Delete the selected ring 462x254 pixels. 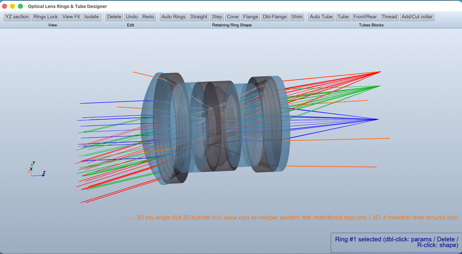[x=114, y=17]
